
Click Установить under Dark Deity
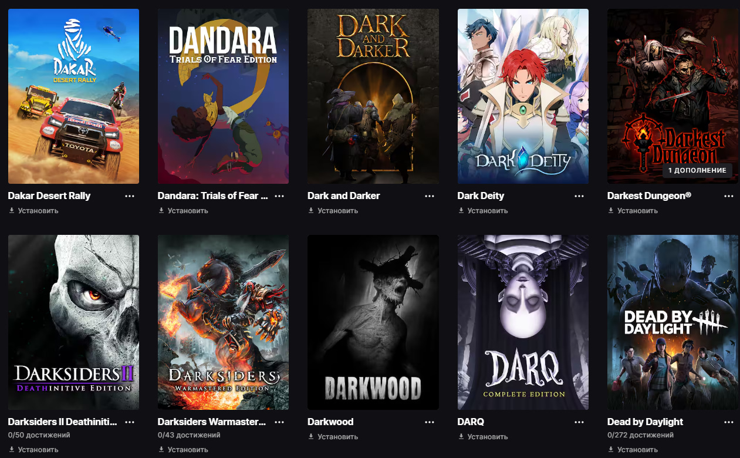(x=483, y=211)
